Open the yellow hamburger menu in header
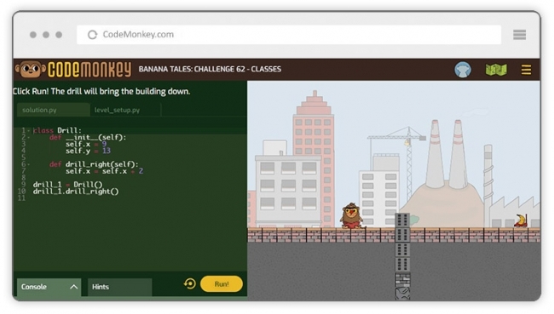The image size is (554, 314). pos(526,70)
